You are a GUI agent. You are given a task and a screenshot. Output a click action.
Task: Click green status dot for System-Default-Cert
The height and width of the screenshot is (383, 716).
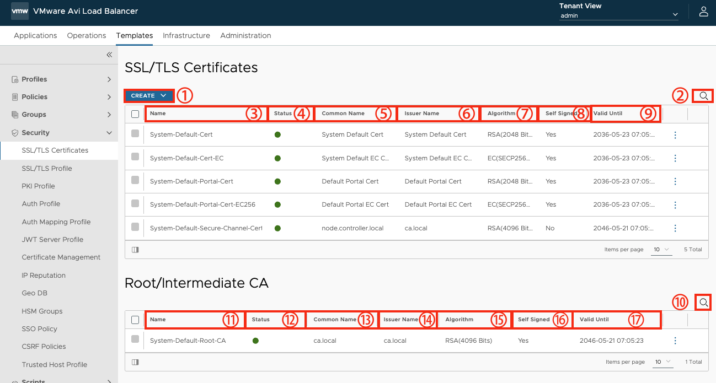(277, 134)
